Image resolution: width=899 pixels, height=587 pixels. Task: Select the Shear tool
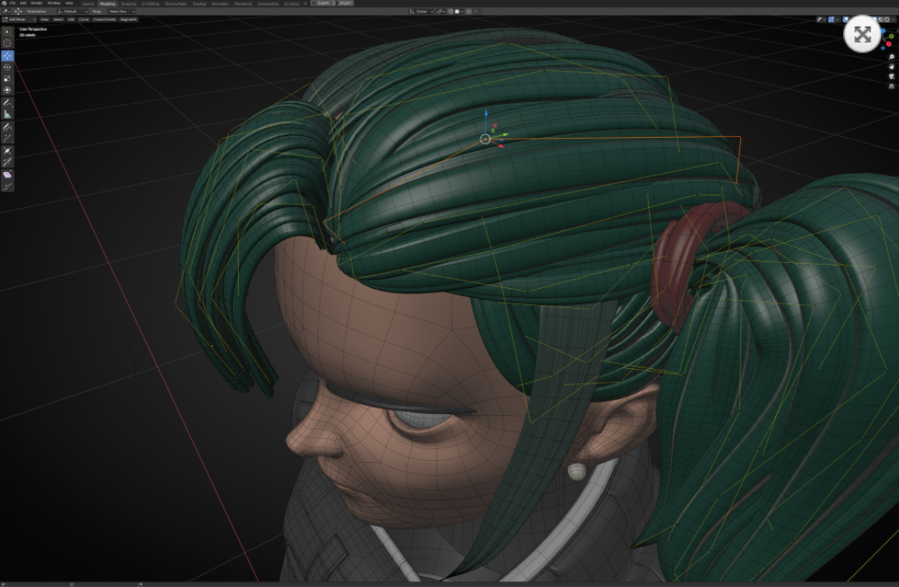click(7, 175)
